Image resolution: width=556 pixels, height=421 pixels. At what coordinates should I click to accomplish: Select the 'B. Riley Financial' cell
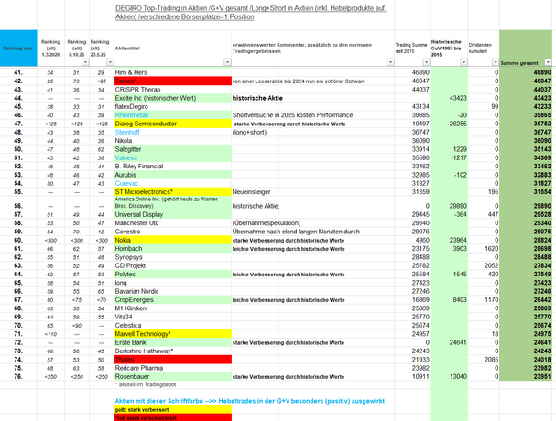point(173,166)
